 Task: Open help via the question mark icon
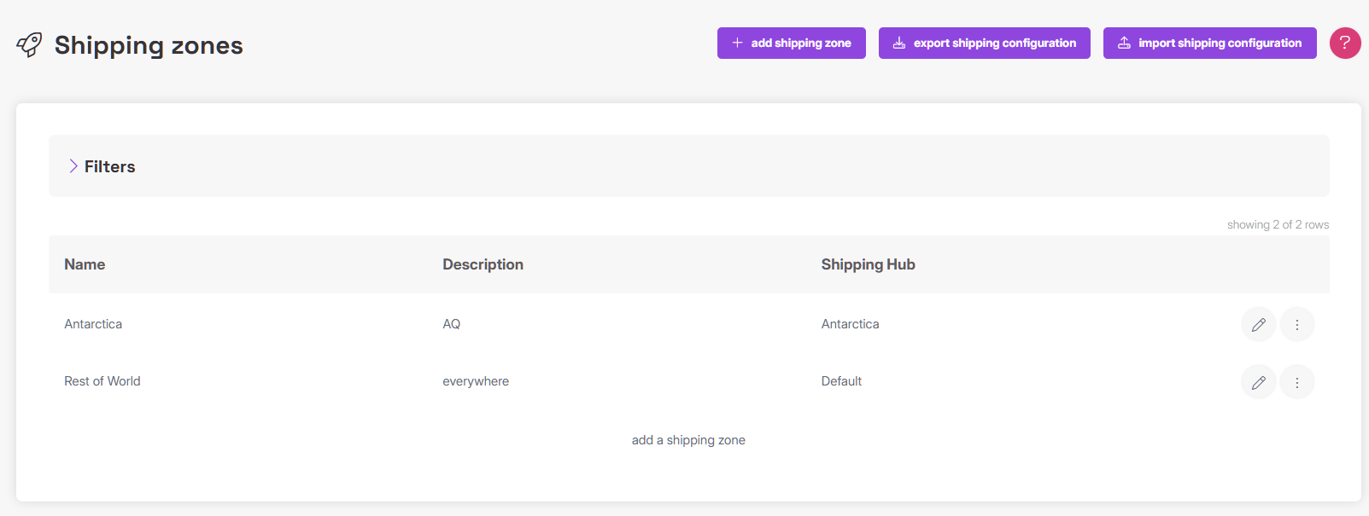(x=1344, y=43)
